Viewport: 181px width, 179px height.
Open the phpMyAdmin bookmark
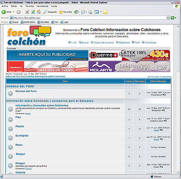coord(28,22)
